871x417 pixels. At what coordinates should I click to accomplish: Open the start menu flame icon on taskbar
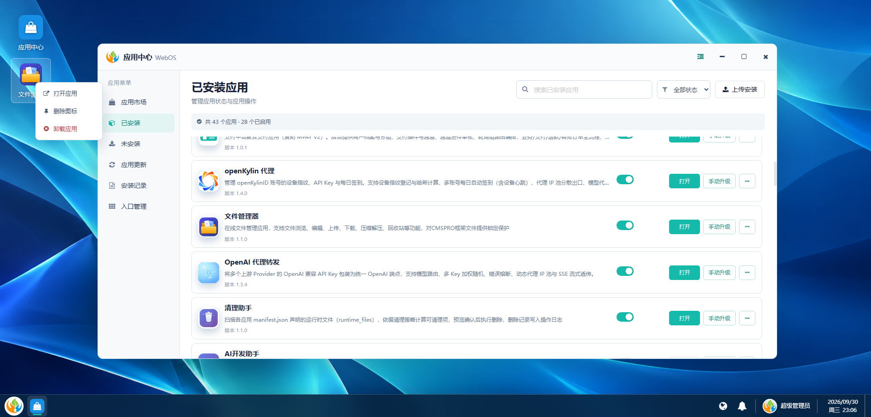(14, 406)
